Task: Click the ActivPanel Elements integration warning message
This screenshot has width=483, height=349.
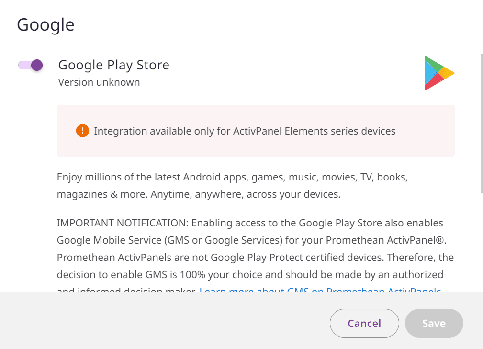Action: pyautogui.click(x=245, y=131)
